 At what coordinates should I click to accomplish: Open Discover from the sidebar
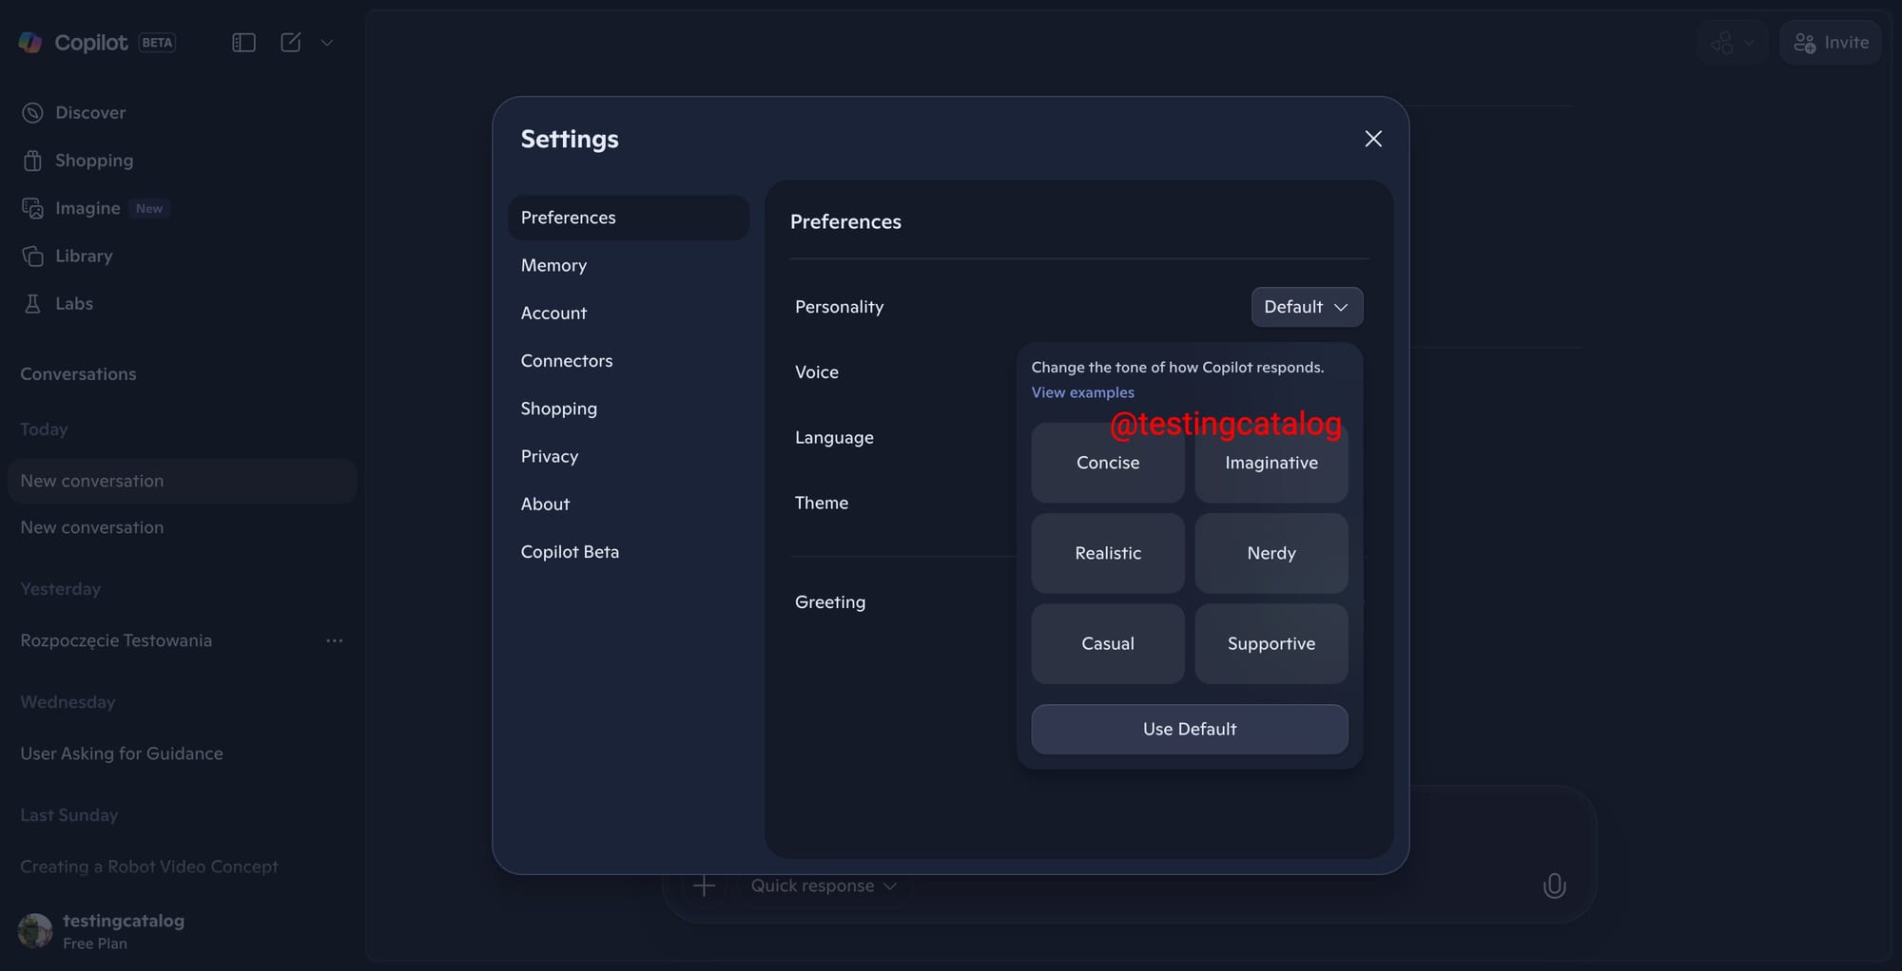pyautogui.click(x=89, y=112)
